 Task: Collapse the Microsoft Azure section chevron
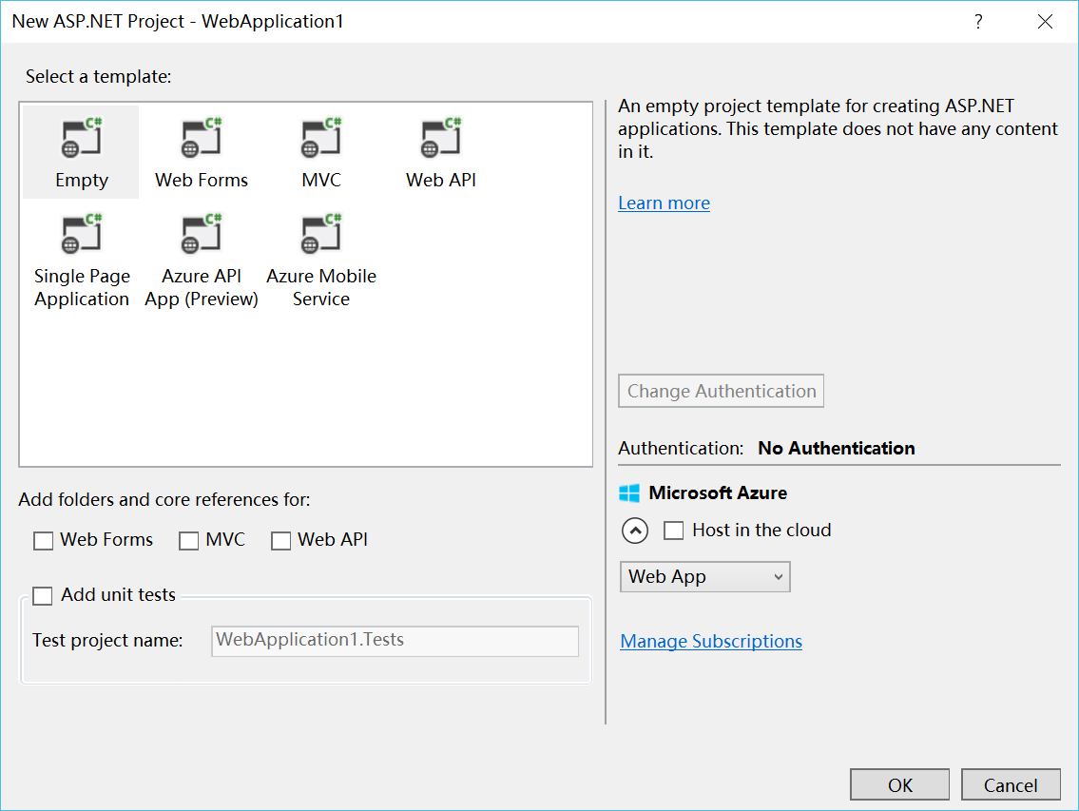635,531
